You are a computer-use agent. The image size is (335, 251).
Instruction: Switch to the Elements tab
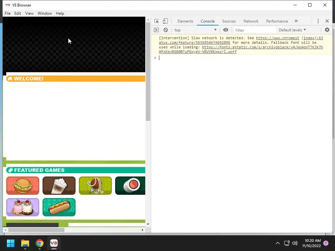pos(185,21)
